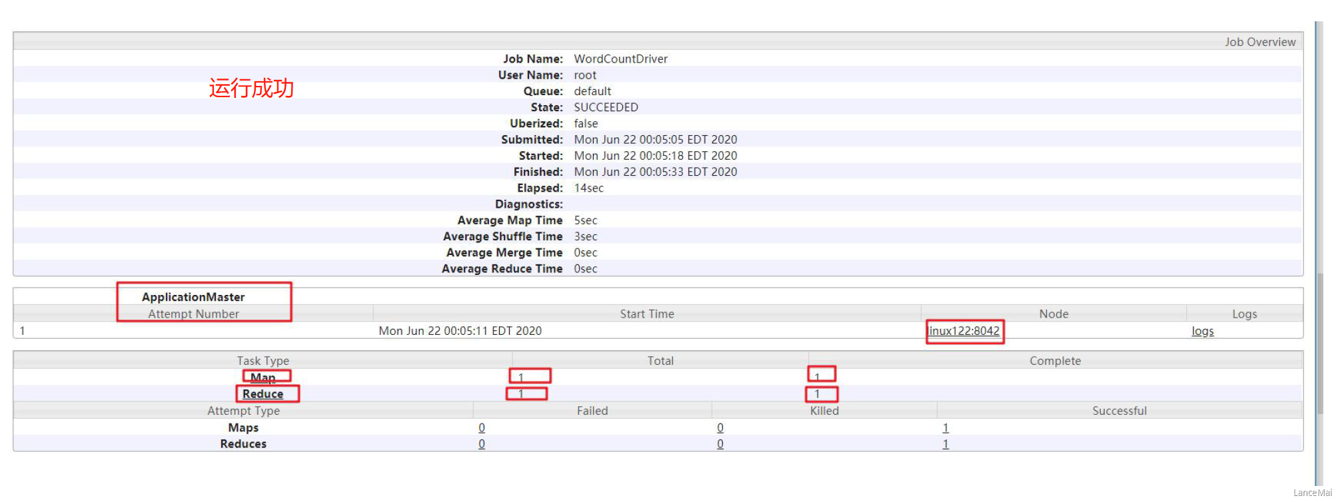The width and height of the screenshot is (1338, 502).
Task: Click the Killed column header
Action: pos(824,410)
